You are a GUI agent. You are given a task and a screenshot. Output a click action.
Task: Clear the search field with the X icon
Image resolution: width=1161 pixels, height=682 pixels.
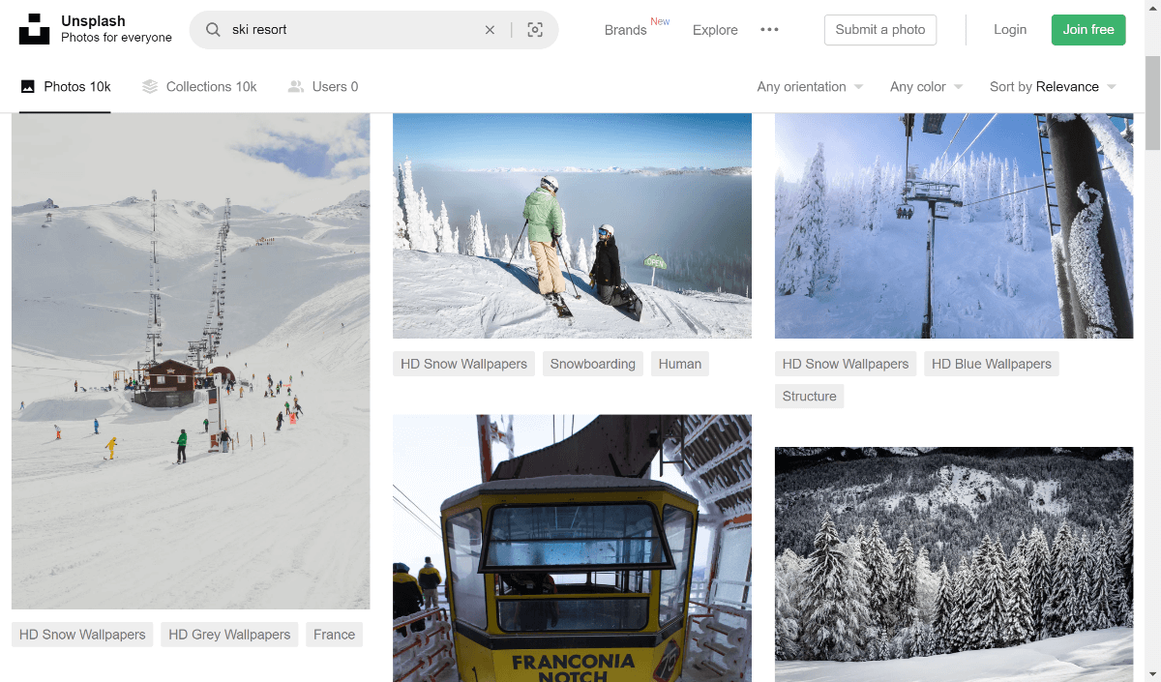[491, 30]
